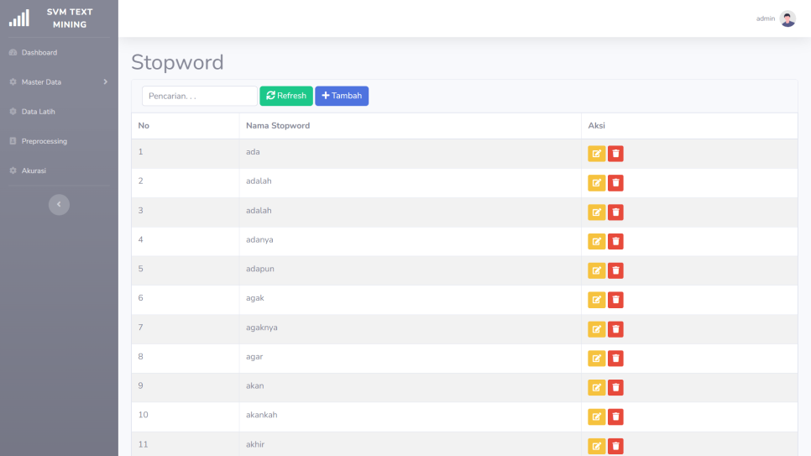Collapse the sidebar with round toggle
This screenshot has width=811, height=456.
(x=59, y=205)
